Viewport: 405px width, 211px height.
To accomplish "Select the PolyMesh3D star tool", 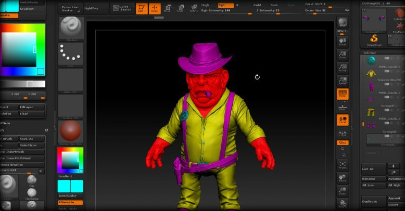I will [400, 27].
